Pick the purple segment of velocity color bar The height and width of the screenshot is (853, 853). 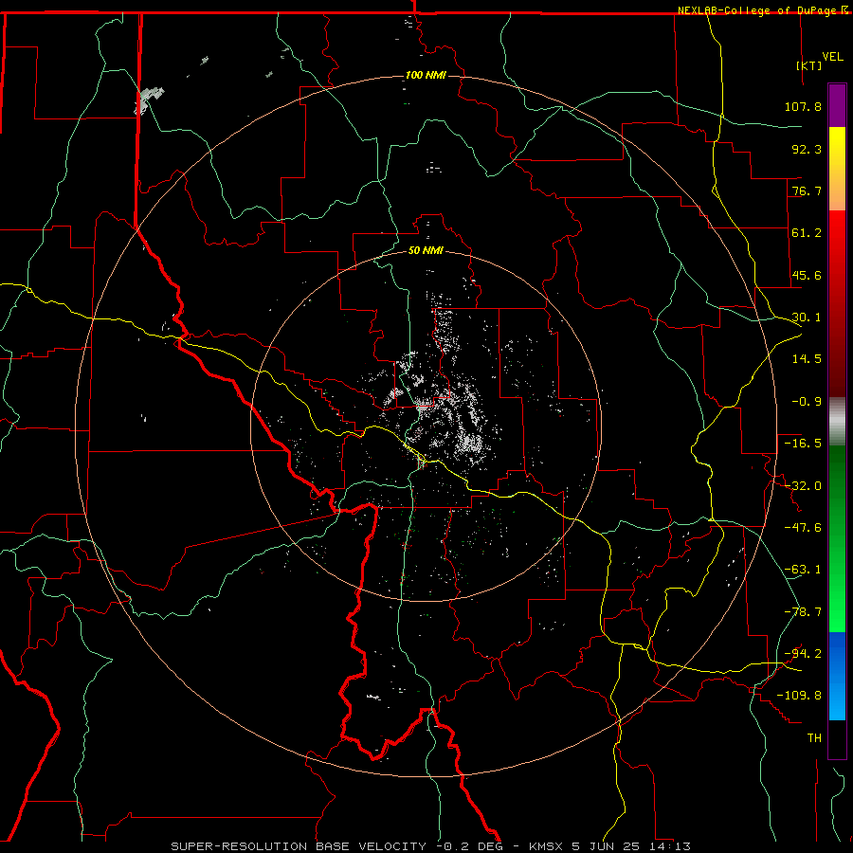coord(837,105)
